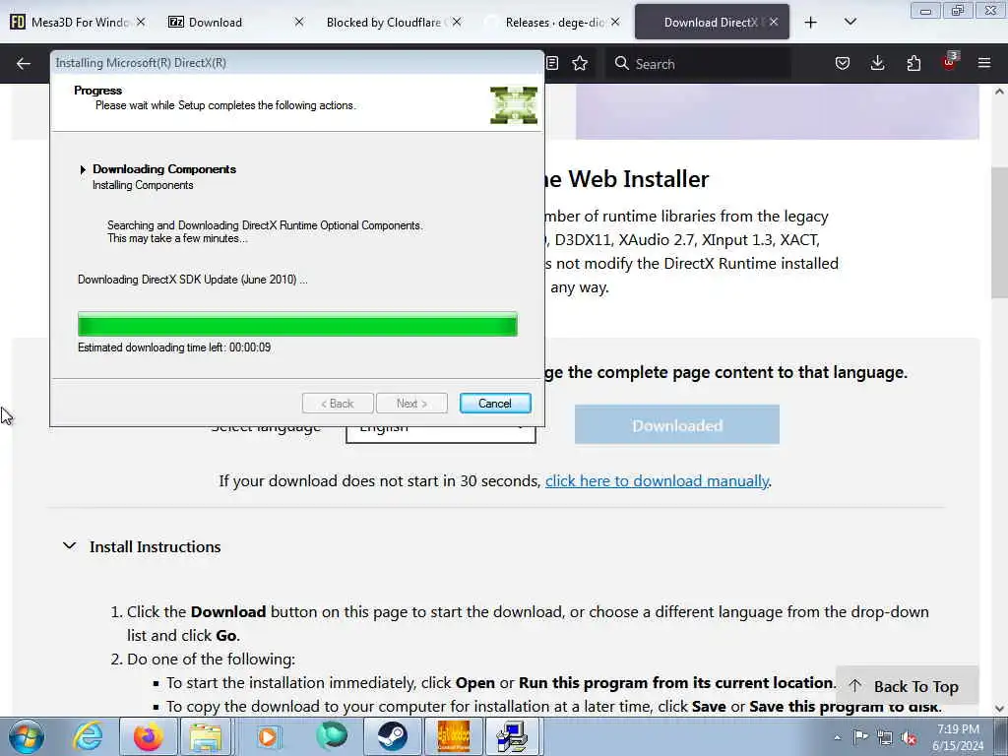
Task: Open the DirectX setup taskbar item
Action: pos(512,736)
